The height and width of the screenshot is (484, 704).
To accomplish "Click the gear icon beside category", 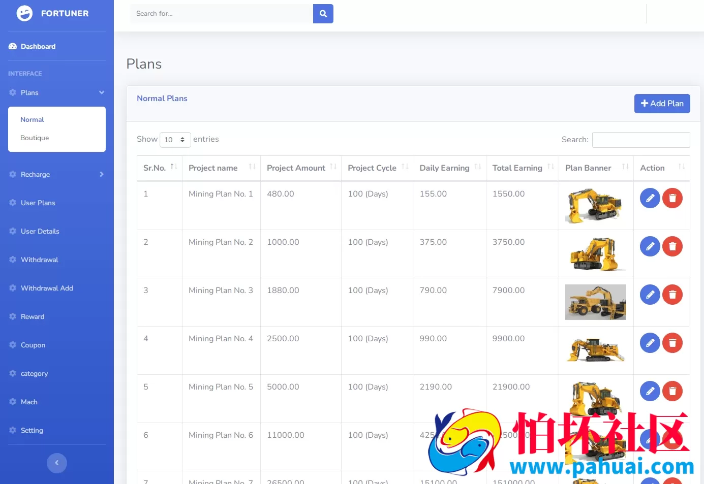I will coord(13,373).
